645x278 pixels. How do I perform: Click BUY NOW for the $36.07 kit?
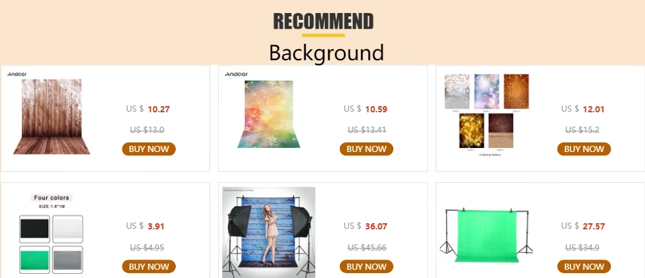click(x=367, y=266)
